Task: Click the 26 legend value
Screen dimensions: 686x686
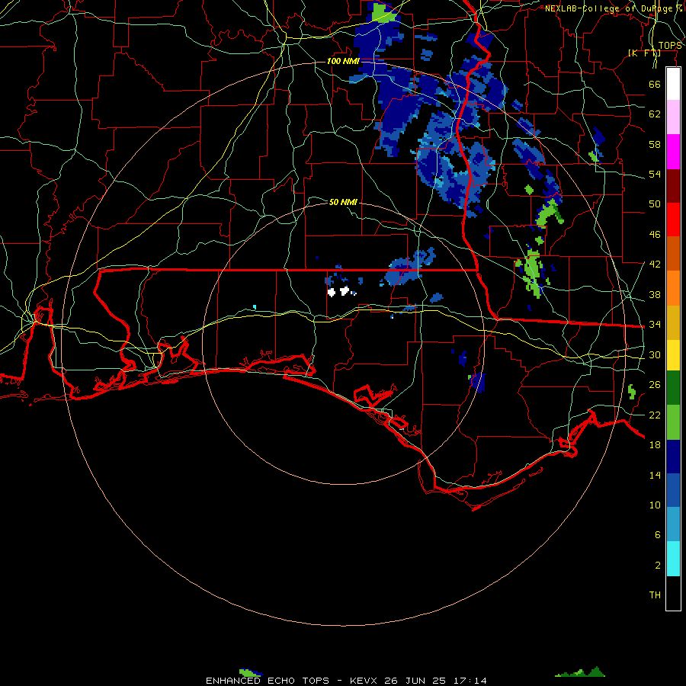Action: (x=655, y=385)
